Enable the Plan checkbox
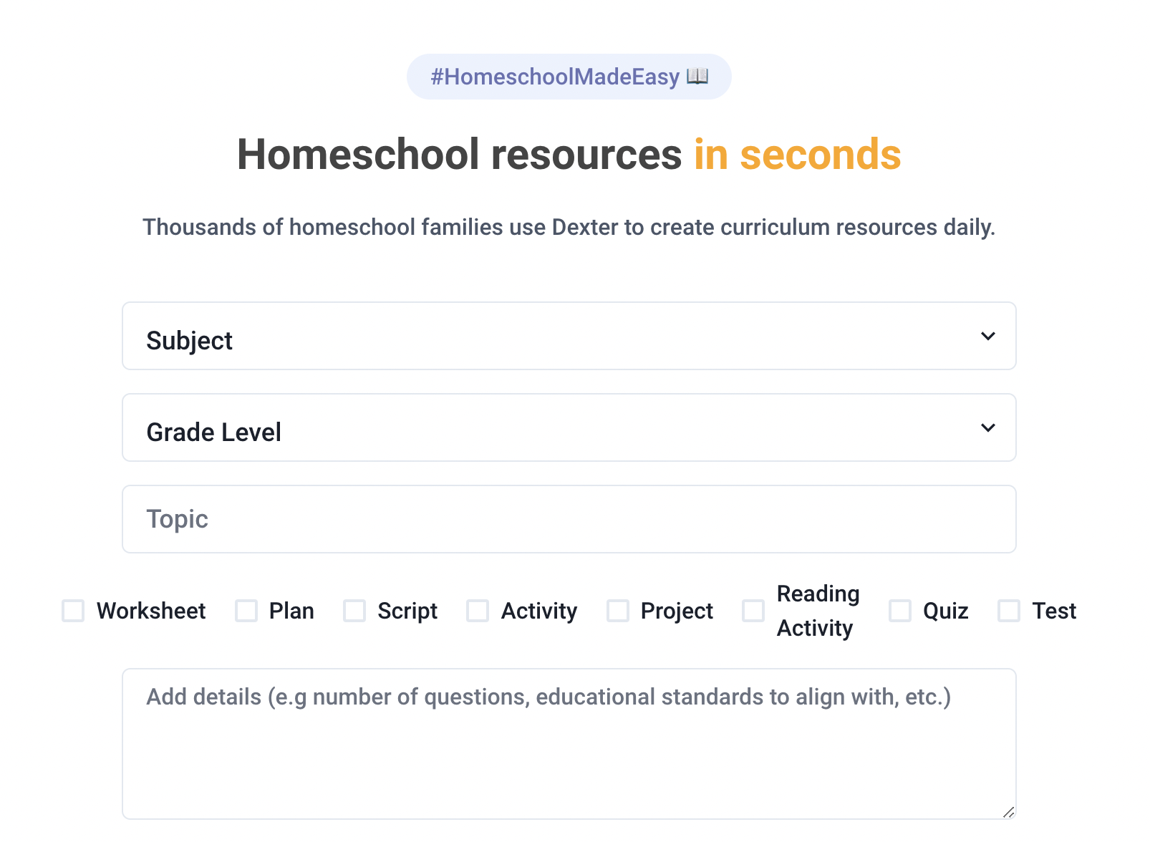This screenshot has width=1150, height=842. (x=246, y=611)
